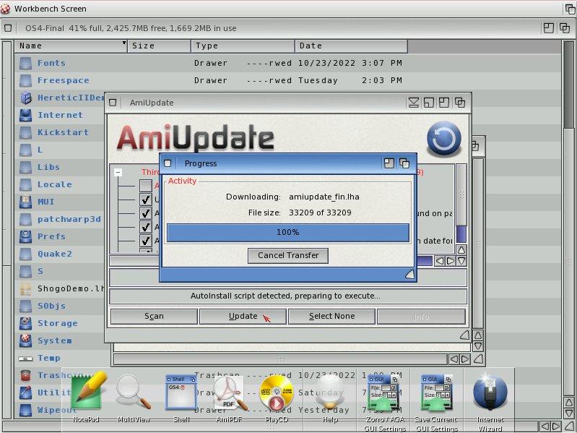Click the Select None button
The width and height of the screenshot is (577, 433).
point(331,317)
